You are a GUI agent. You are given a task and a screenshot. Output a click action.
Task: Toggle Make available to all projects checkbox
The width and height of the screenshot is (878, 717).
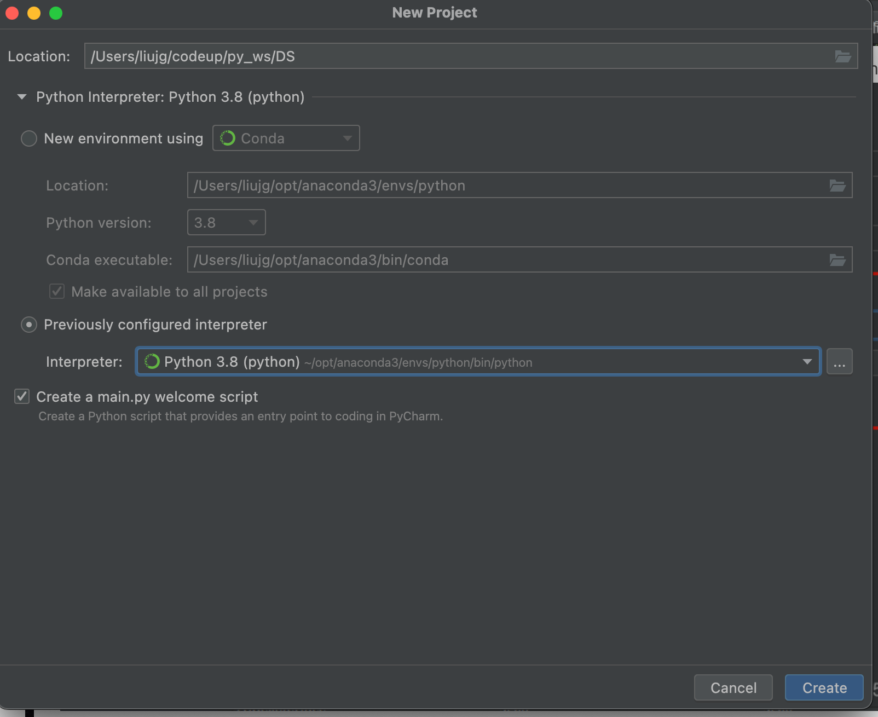(x=57, y=292)
